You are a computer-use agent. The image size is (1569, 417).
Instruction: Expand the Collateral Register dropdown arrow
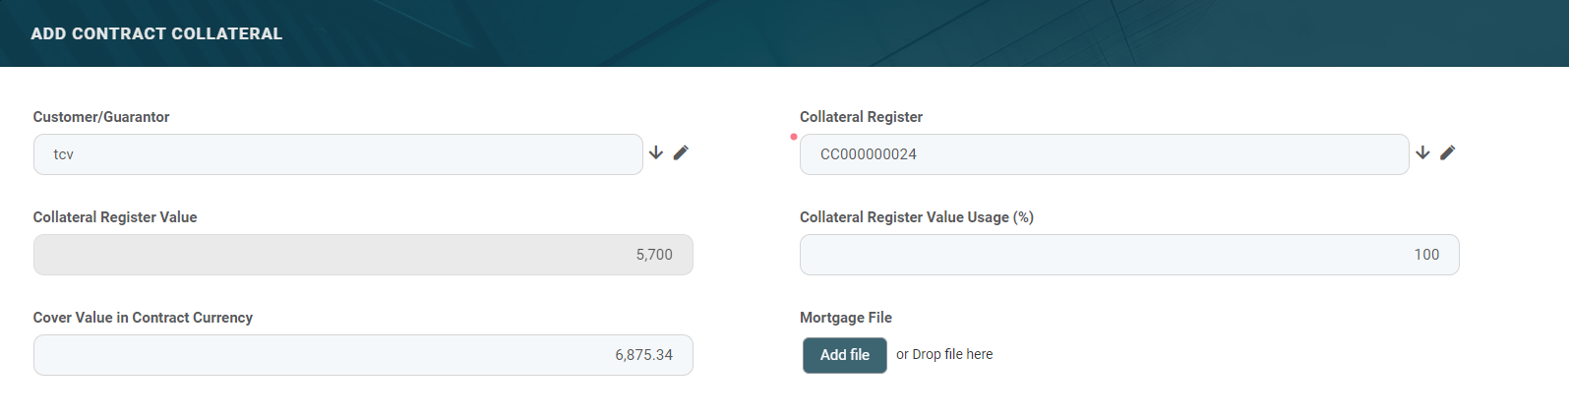(x=1422, y=152)
